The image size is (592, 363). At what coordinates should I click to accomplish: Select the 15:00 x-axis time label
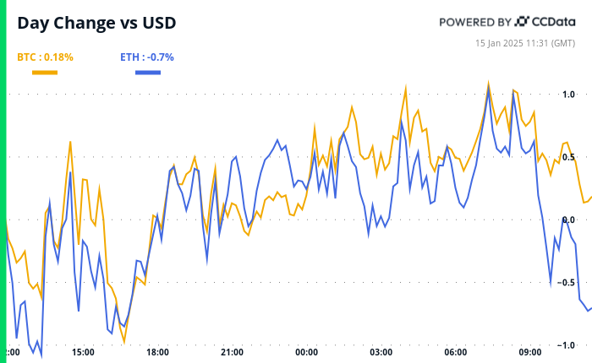[83, 352]
